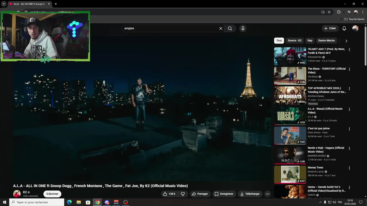Open C'est toi que jaime thumbnail
Image resolution: width=367 pixels, height=206 pixels.
290,136
